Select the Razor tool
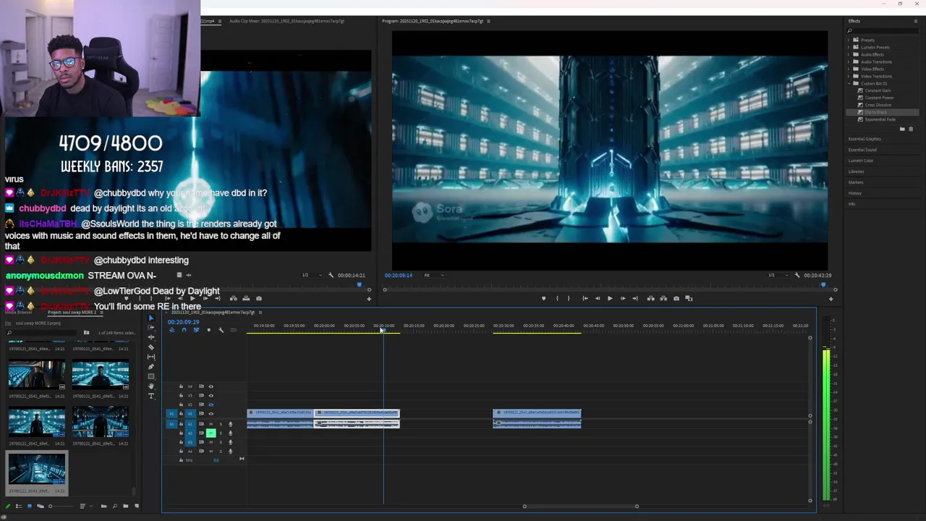 [x=151, y=347]
